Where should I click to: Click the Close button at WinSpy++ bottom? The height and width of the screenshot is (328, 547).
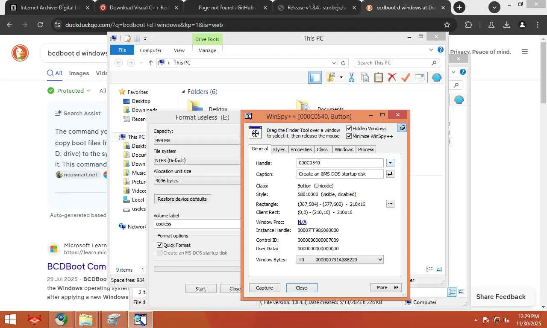click(x=302, y=288)
